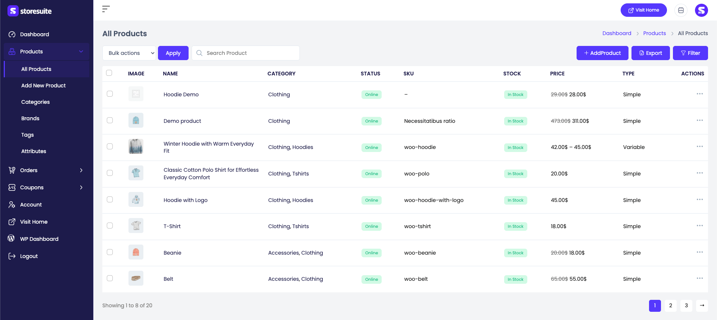Open the Bulk actions dropdown

[x=129, y=53]
